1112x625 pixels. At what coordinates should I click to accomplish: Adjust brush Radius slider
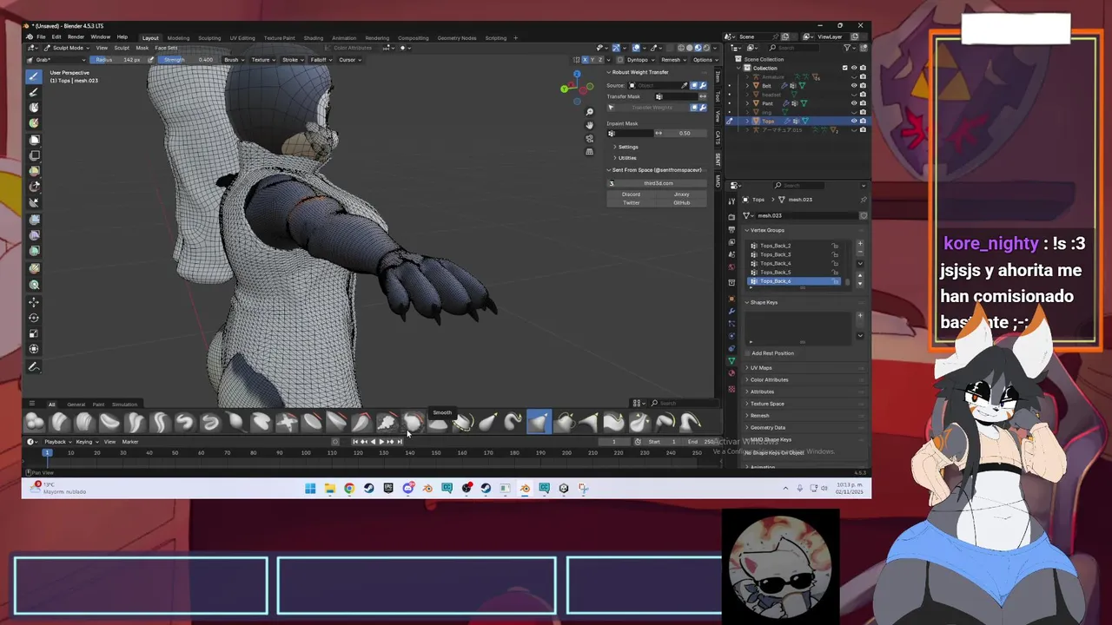click(118, 60)
